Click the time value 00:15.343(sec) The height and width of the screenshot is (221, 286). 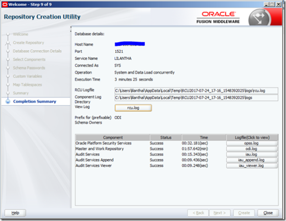[x=195, y=154]
